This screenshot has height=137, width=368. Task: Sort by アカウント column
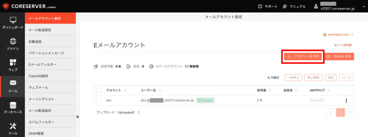116,90
